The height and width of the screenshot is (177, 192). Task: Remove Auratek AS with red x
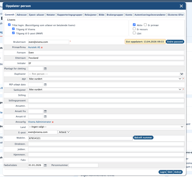(x=42, y=47)
